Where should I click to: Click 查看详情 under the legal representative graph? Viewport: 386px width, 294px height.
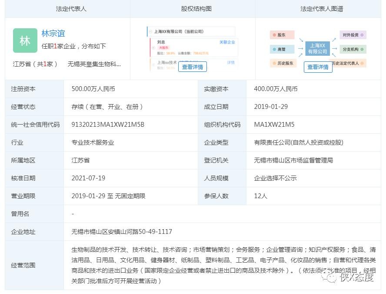[x=318, y=67]
